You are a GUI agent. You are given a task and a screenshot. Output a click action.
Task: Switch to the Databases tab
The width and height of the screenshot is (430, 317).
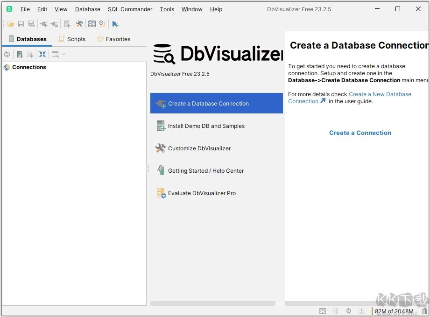tap(27, 39)
